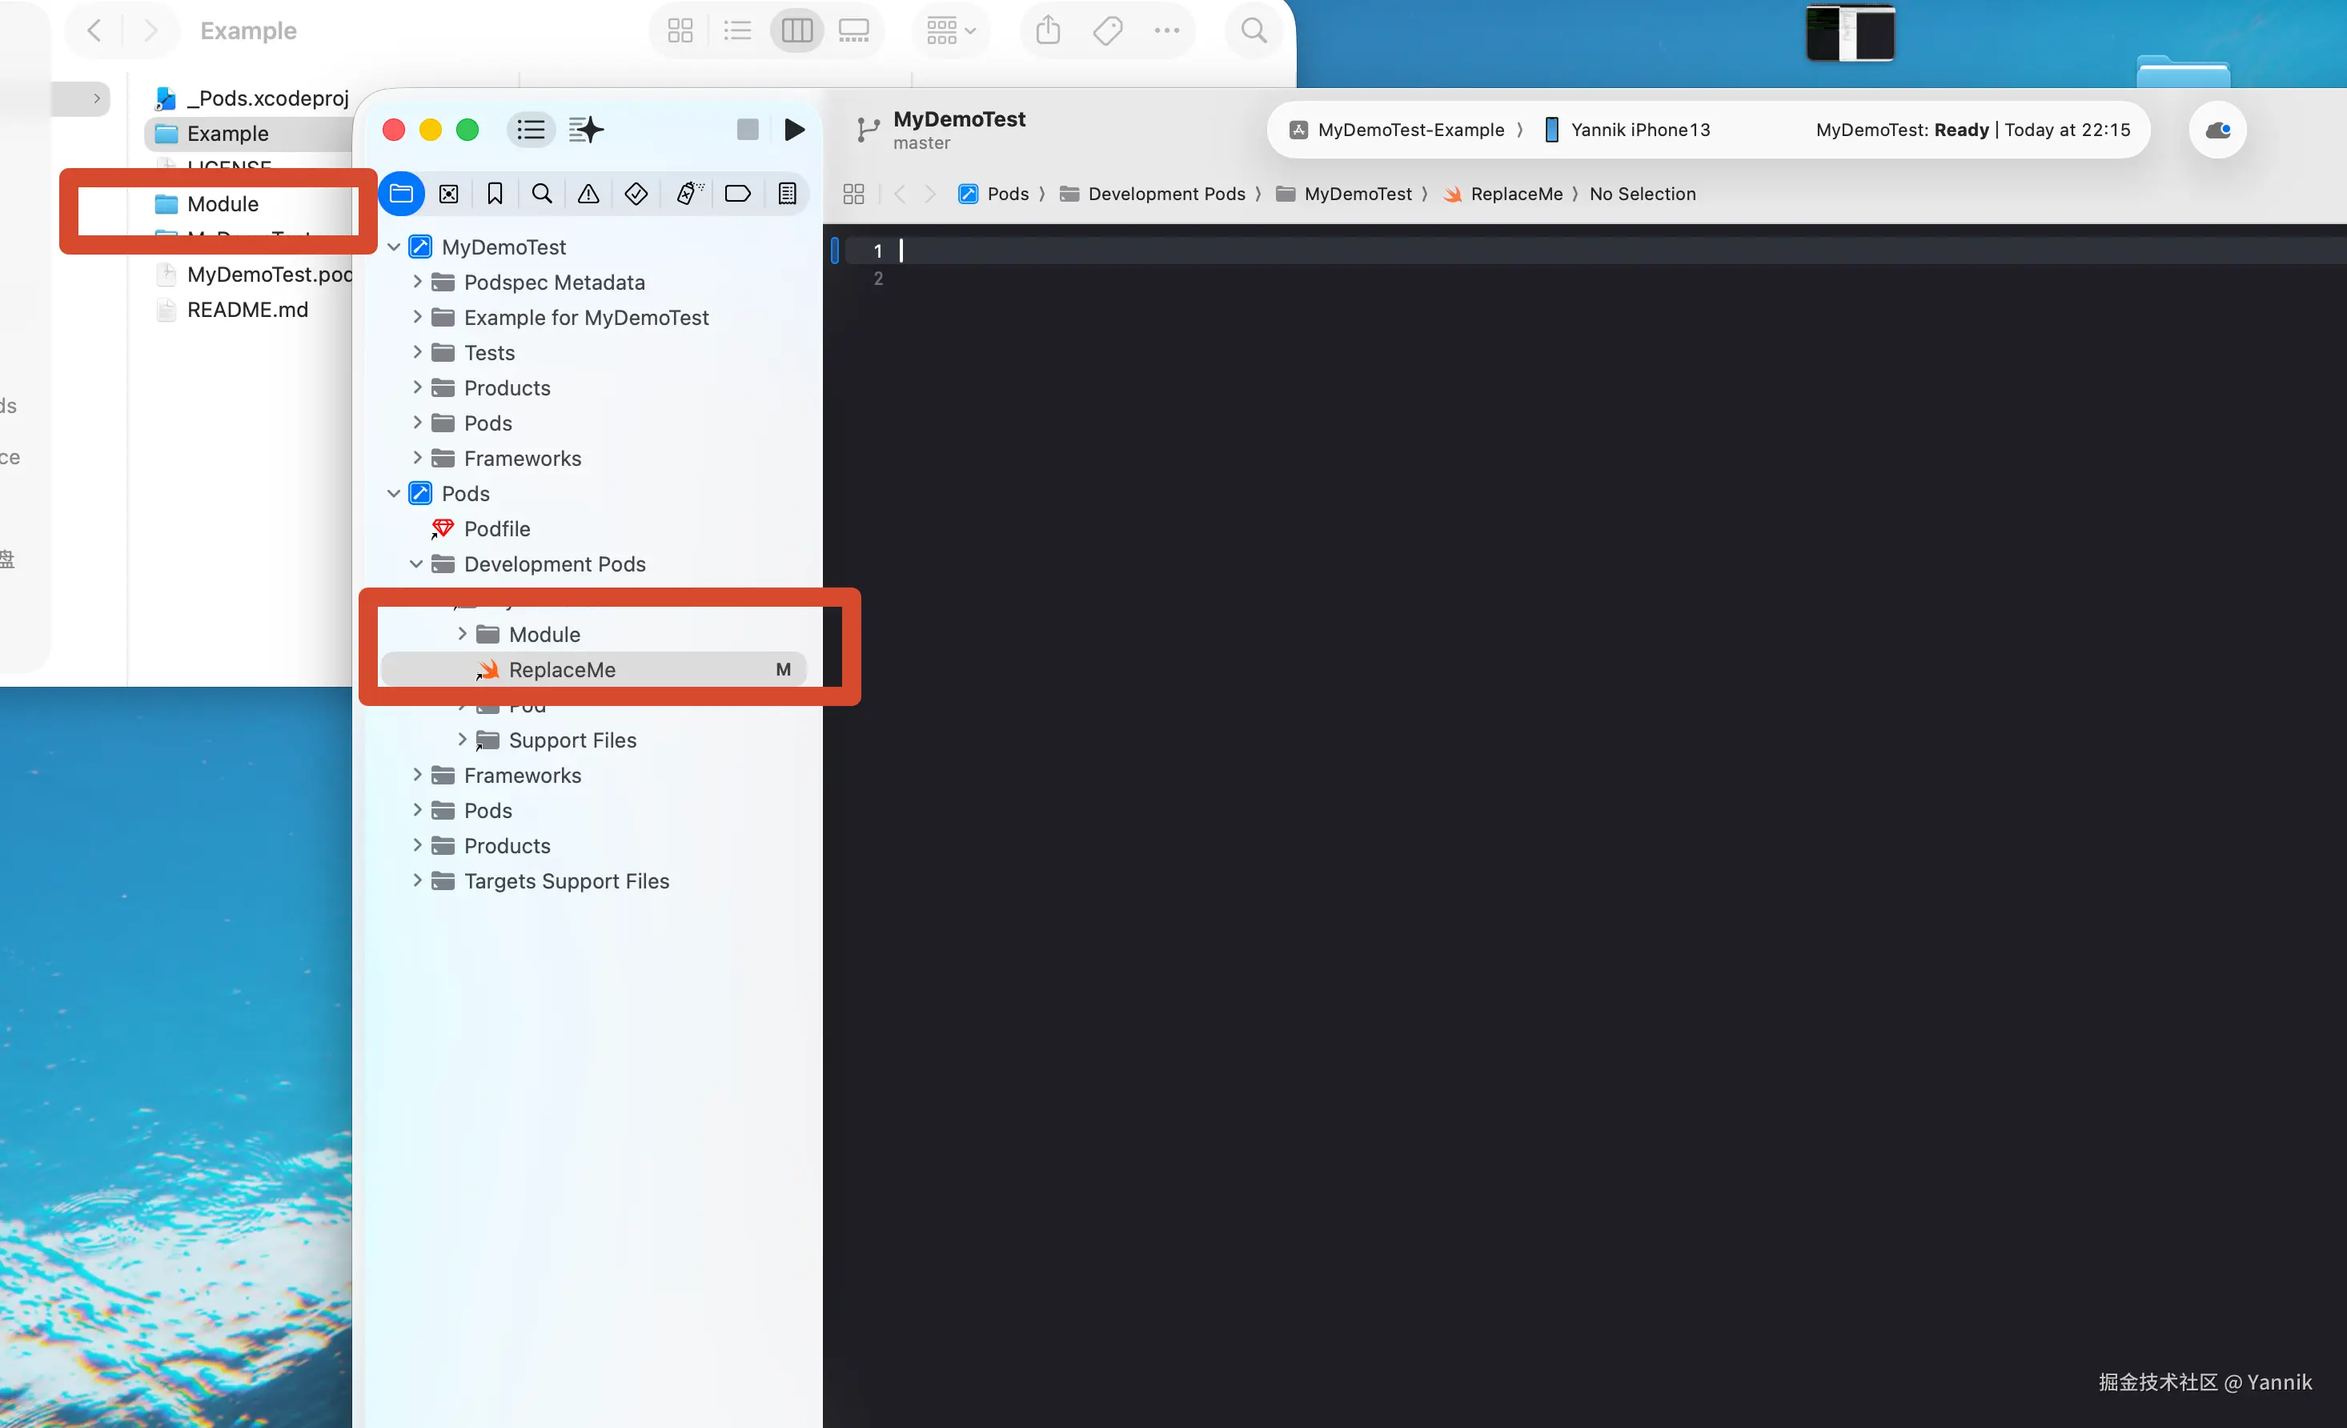The height and width of the screenshot is (1428, 2347).
Task: Expand the Example for MyDemoTest group
Action: pyautogui.click(x=416, y=317)
